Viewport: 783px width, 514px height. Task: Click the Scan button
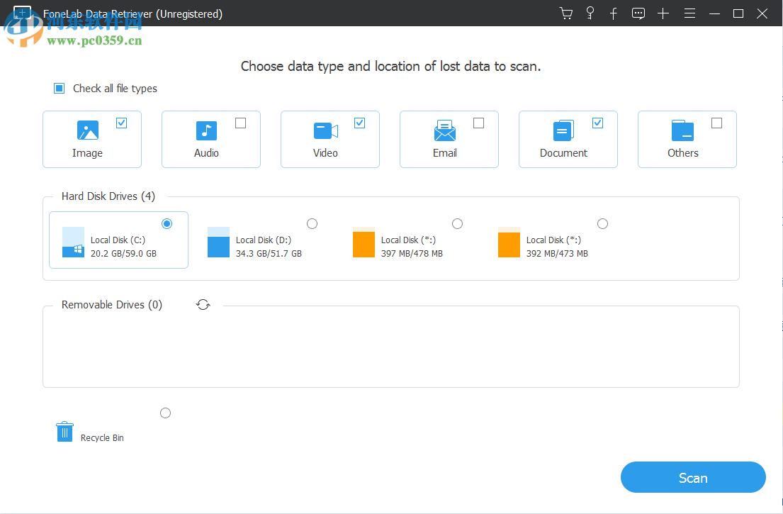click(x=692, y=477)
